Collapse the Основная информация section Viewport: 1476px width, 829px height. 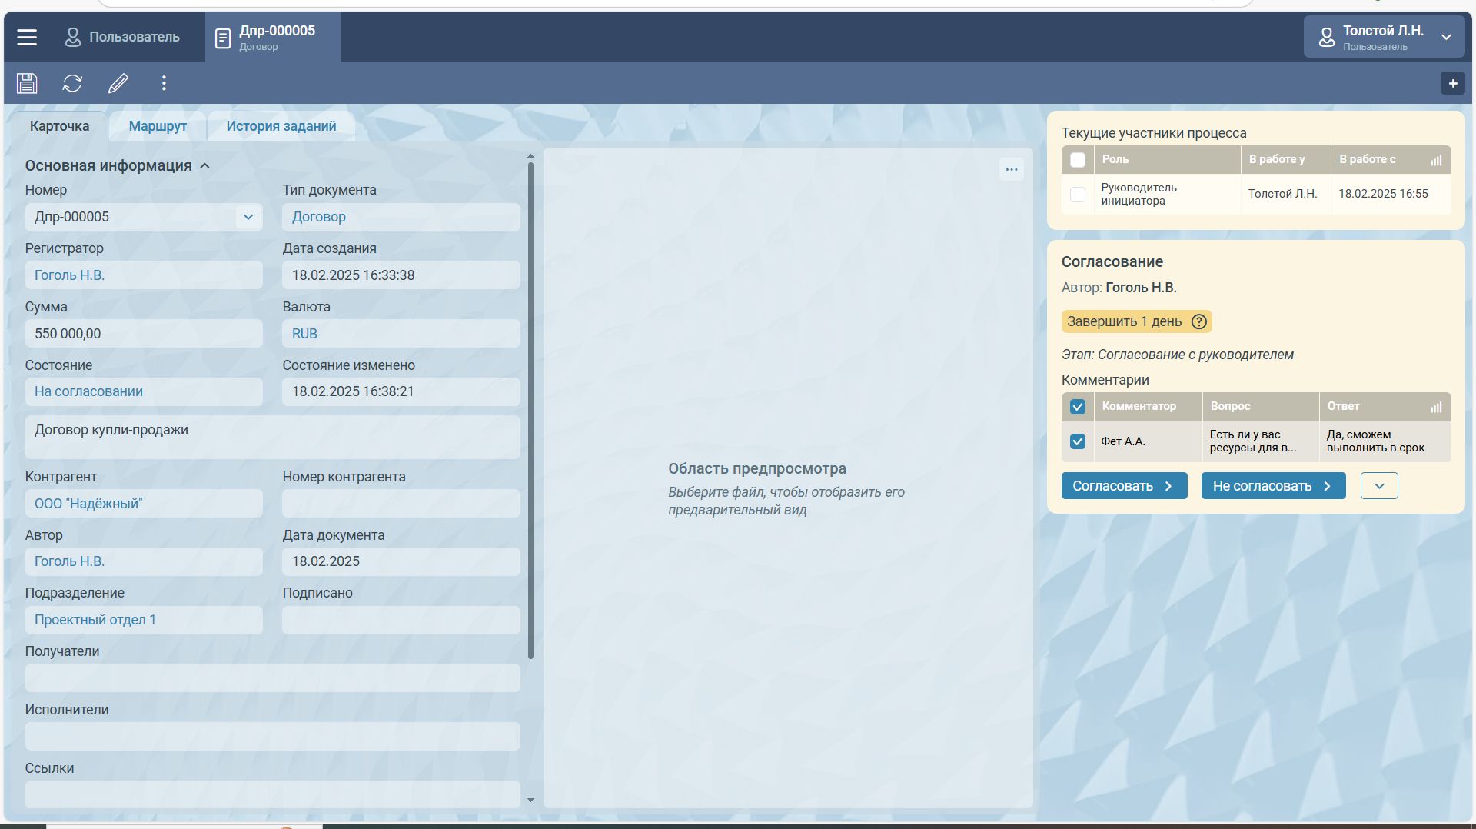tap(204, 166)
